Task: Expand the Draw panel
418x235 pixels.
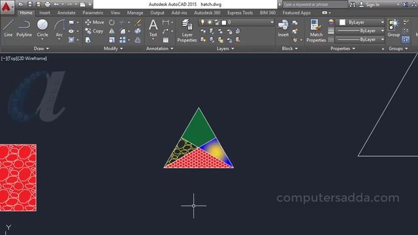Action: (41, 48)
